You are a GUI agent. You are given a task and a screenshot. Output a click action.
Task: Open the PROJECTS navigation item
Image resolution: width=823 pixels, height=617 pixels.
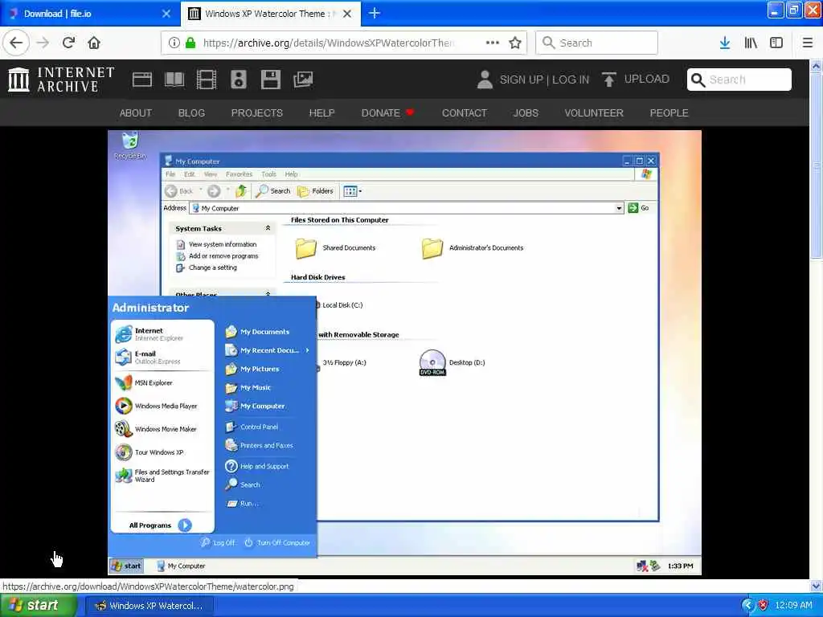coord(256,112)
